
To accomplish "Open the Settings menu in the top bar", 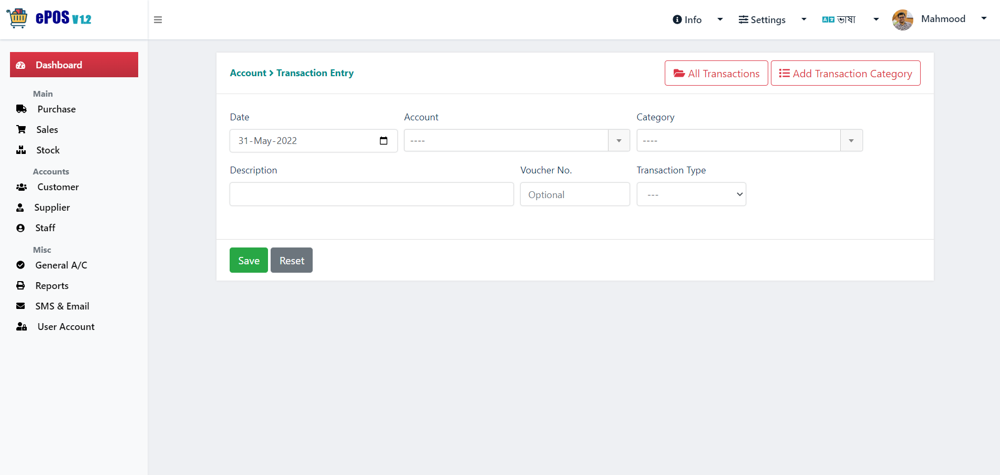I will pyautogui.click(x=772, y=19).
